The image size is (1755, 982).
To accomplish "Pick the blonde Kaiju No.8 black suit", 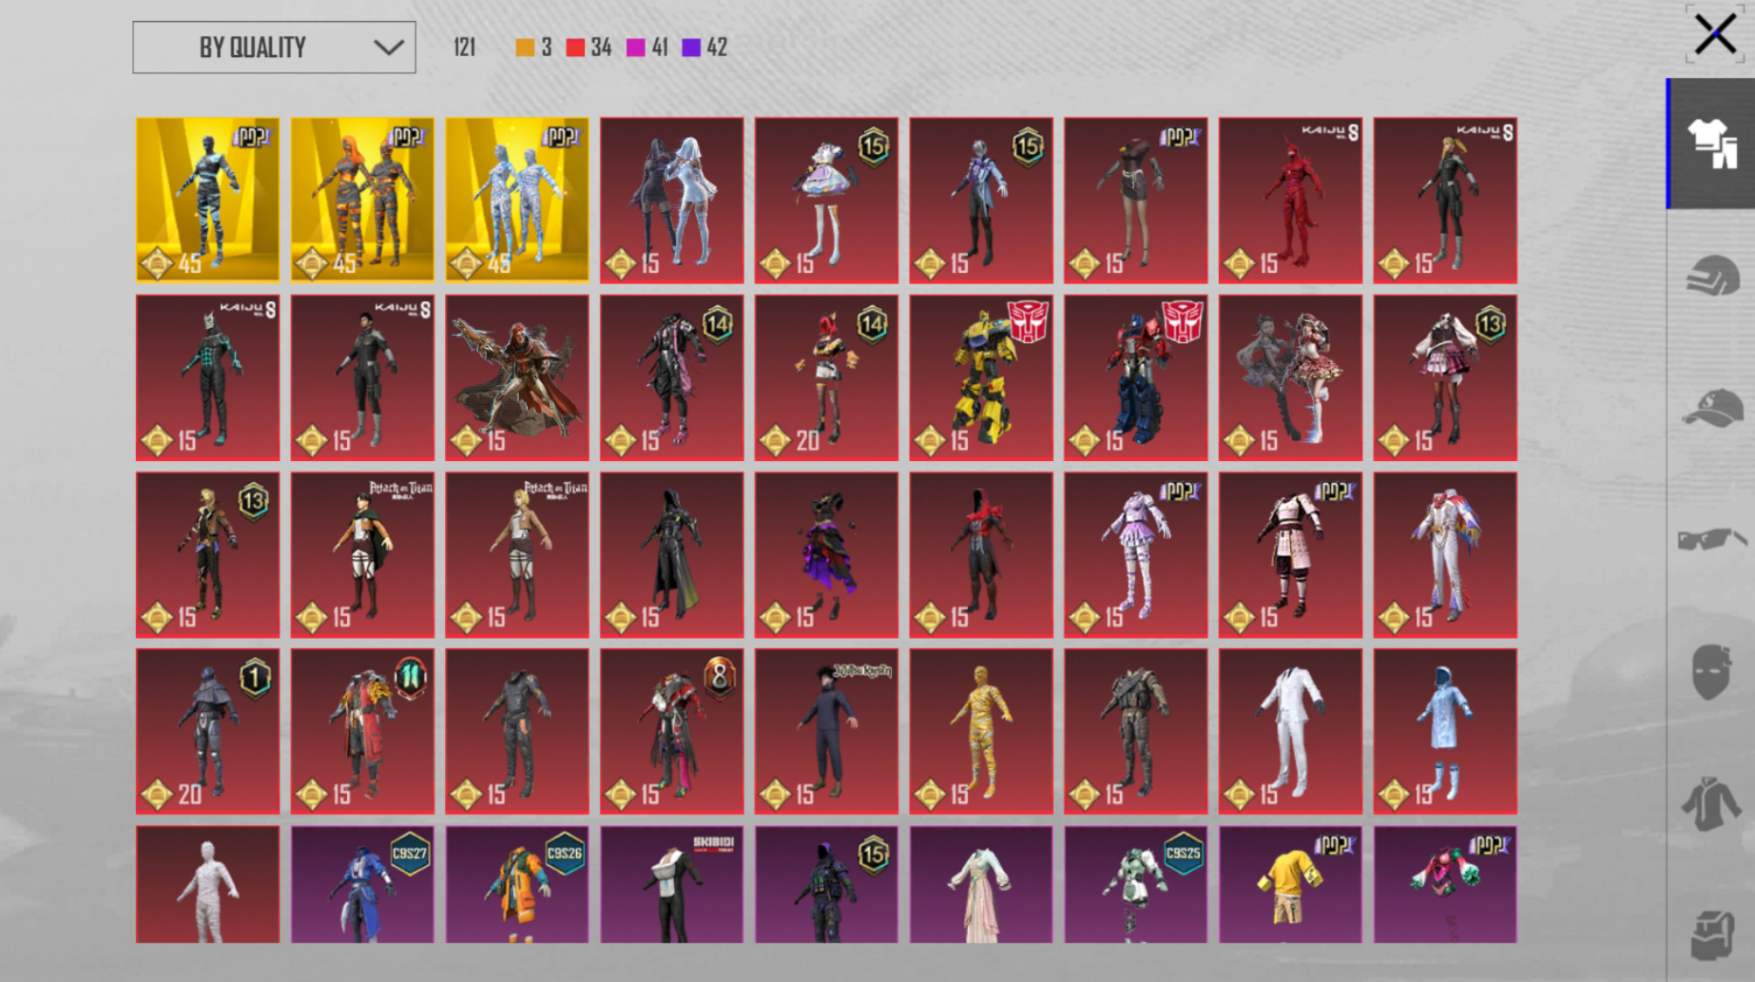I will coord(1445,201).
